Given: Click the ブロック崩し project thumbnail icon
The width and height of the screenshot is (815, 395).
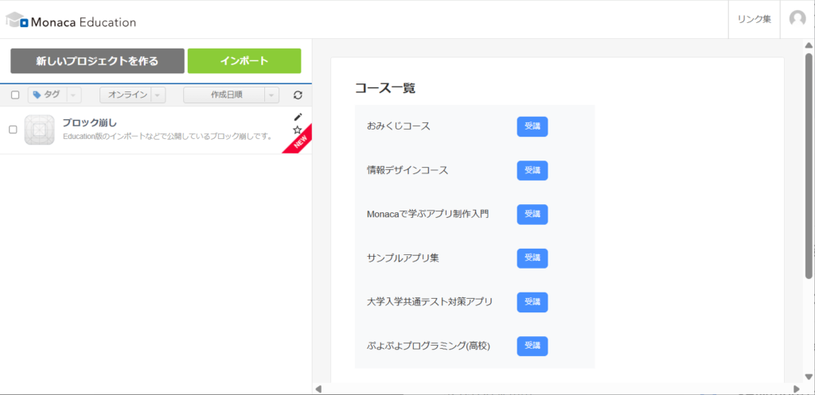Looking at the screenshot, I should (x=39, y=130).
